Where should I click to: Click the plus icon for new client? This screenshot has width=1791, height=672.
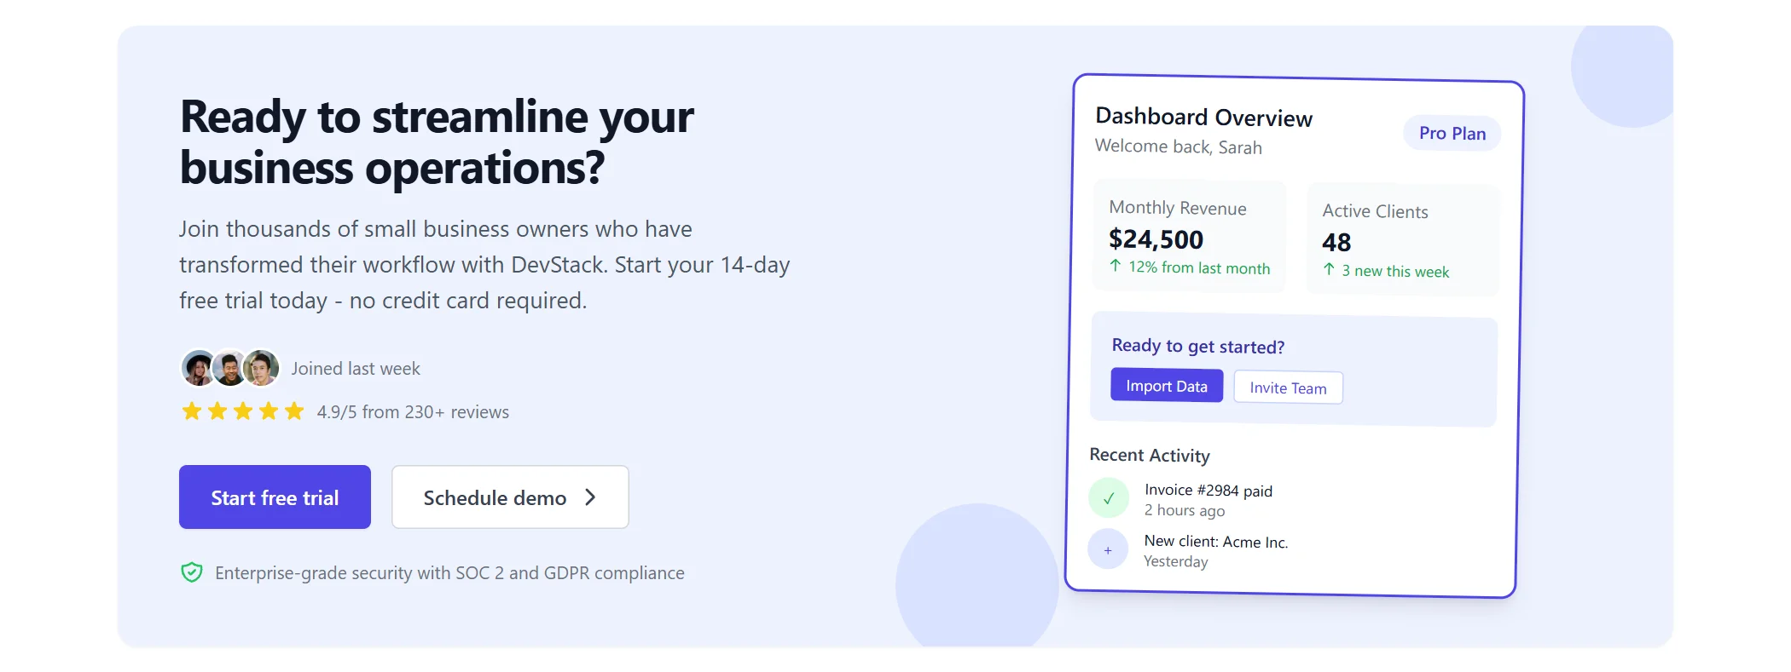(1108, 550)
